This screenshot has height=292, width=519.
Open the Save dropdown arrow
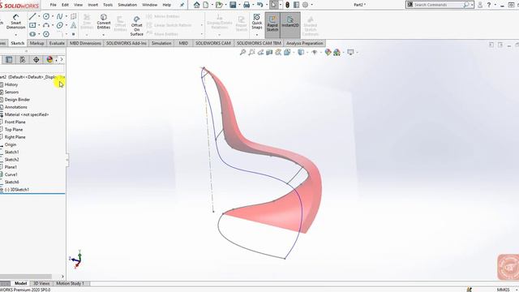tap(239, 5)
